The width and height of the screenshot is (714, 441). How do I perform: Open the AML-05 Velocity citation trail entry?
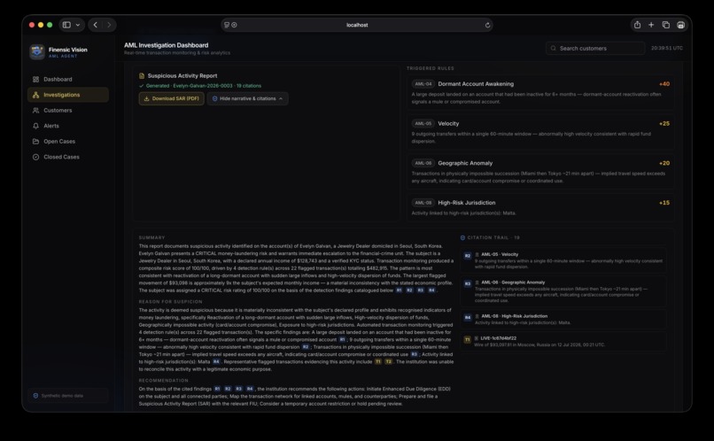coord(563,259)
